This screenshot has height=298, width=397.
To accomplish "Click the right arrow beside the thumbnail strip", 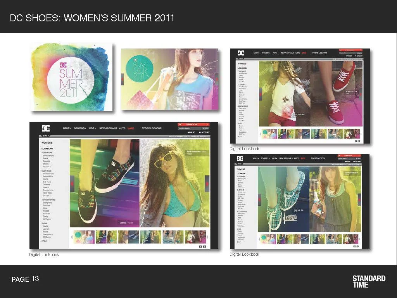I will (x=208, y=237).
